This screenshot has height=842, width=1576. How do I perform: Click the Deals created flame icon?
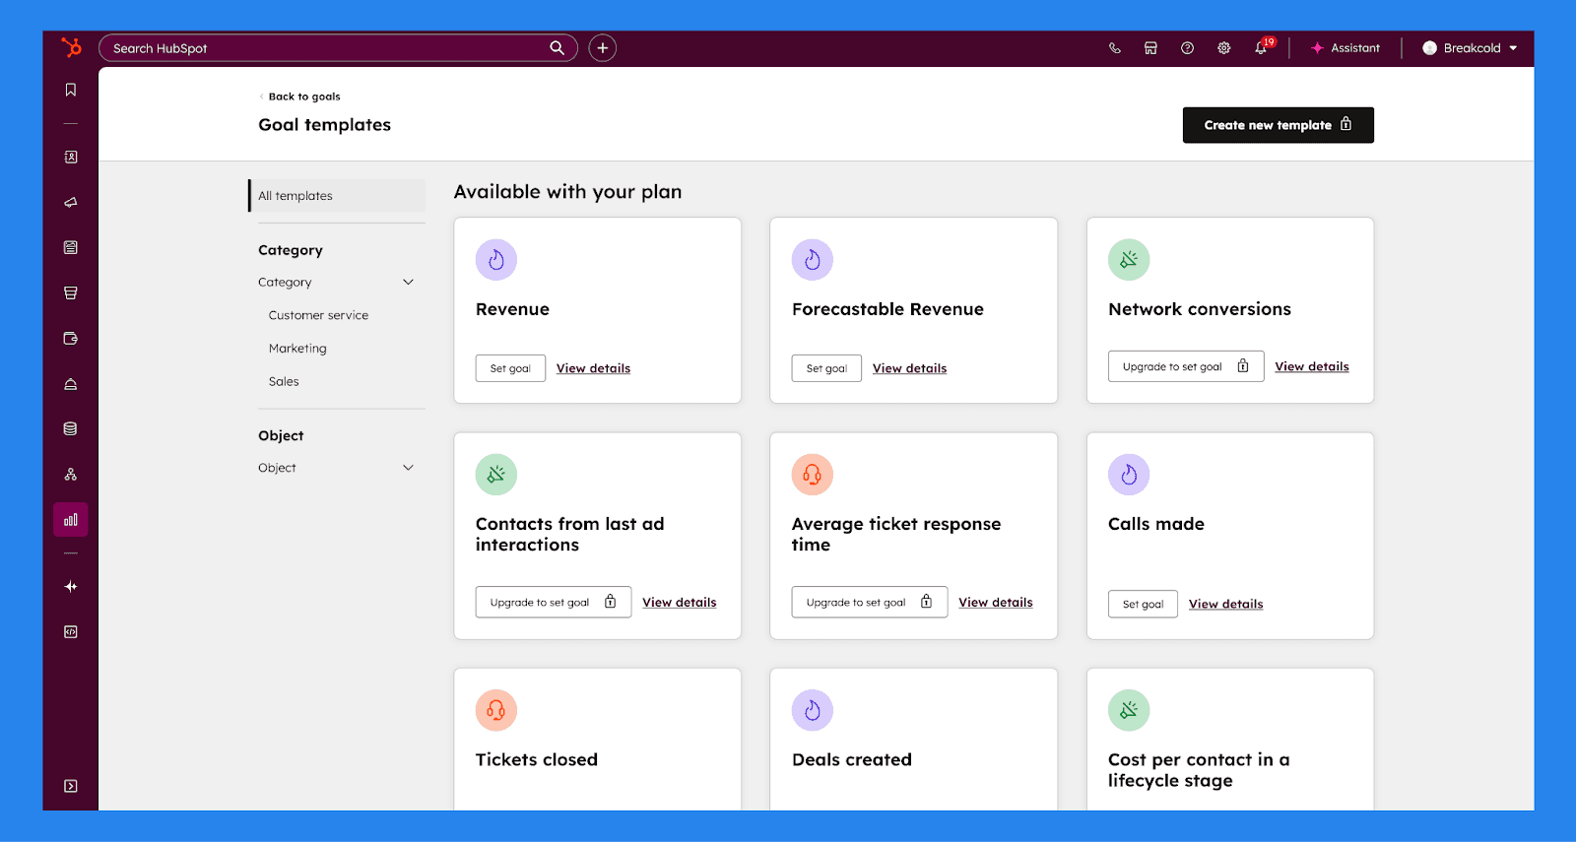(x=813, y=710)
